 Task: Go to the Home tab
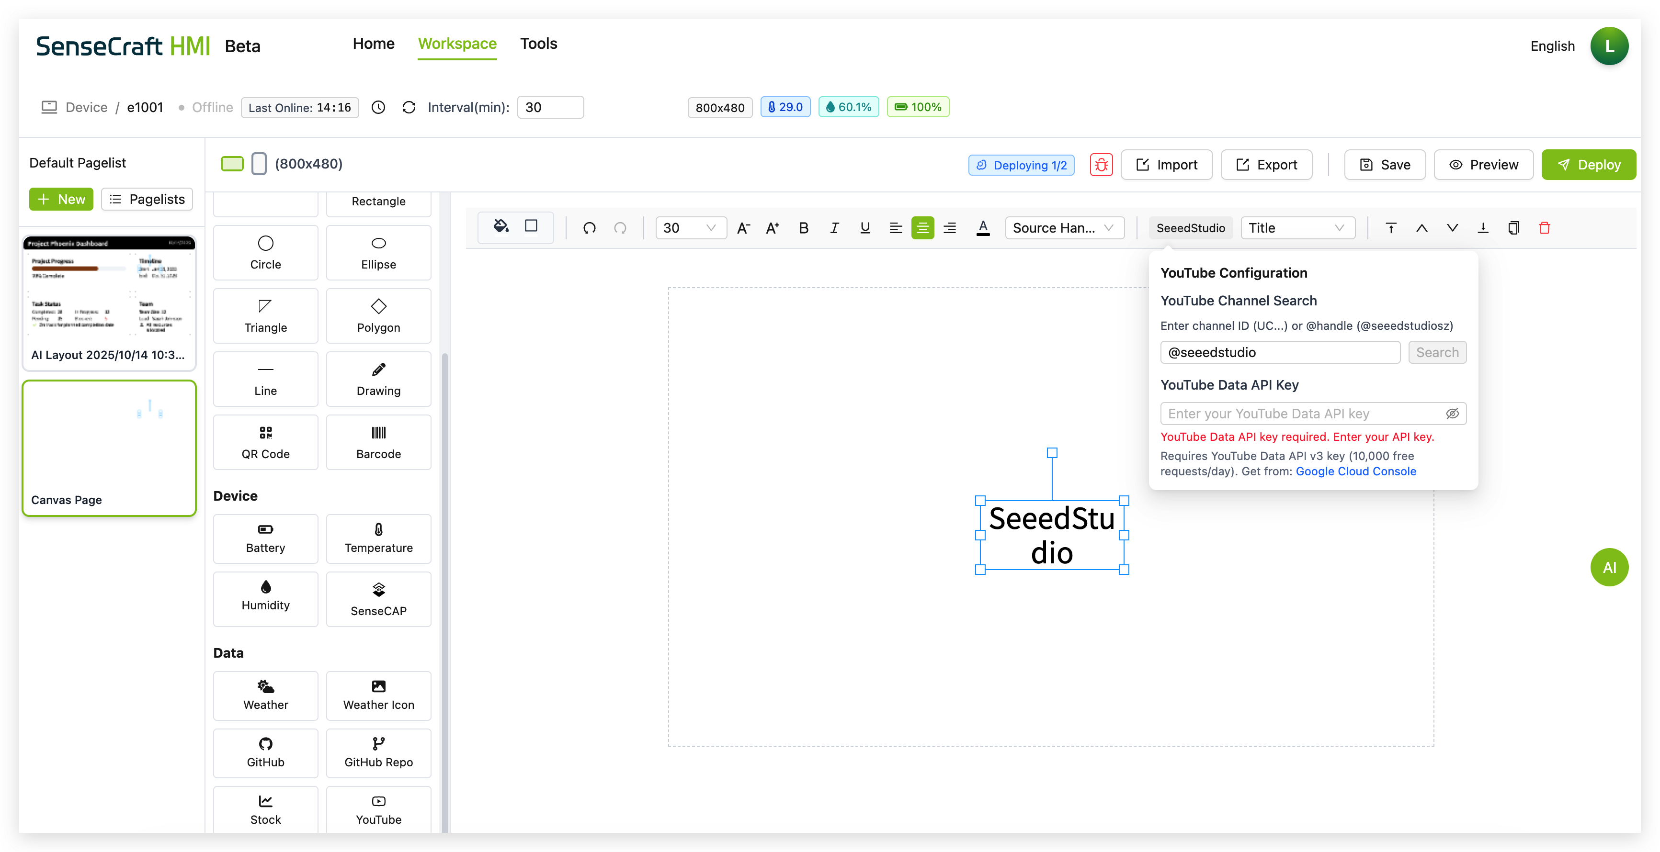[373, 44]
